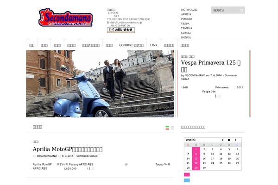Switch to grid view icon

pyautogui.click(x=172, y=128)
